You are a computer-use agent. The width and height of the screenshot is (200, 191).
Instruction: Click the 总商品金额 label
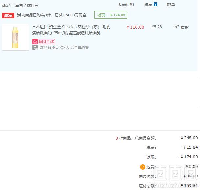click(145, 138)
